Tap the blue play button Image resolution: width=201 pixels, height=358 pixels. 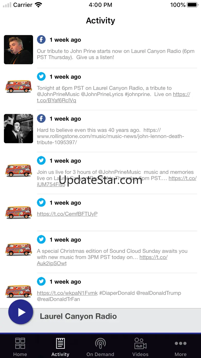tap(21, 312)
